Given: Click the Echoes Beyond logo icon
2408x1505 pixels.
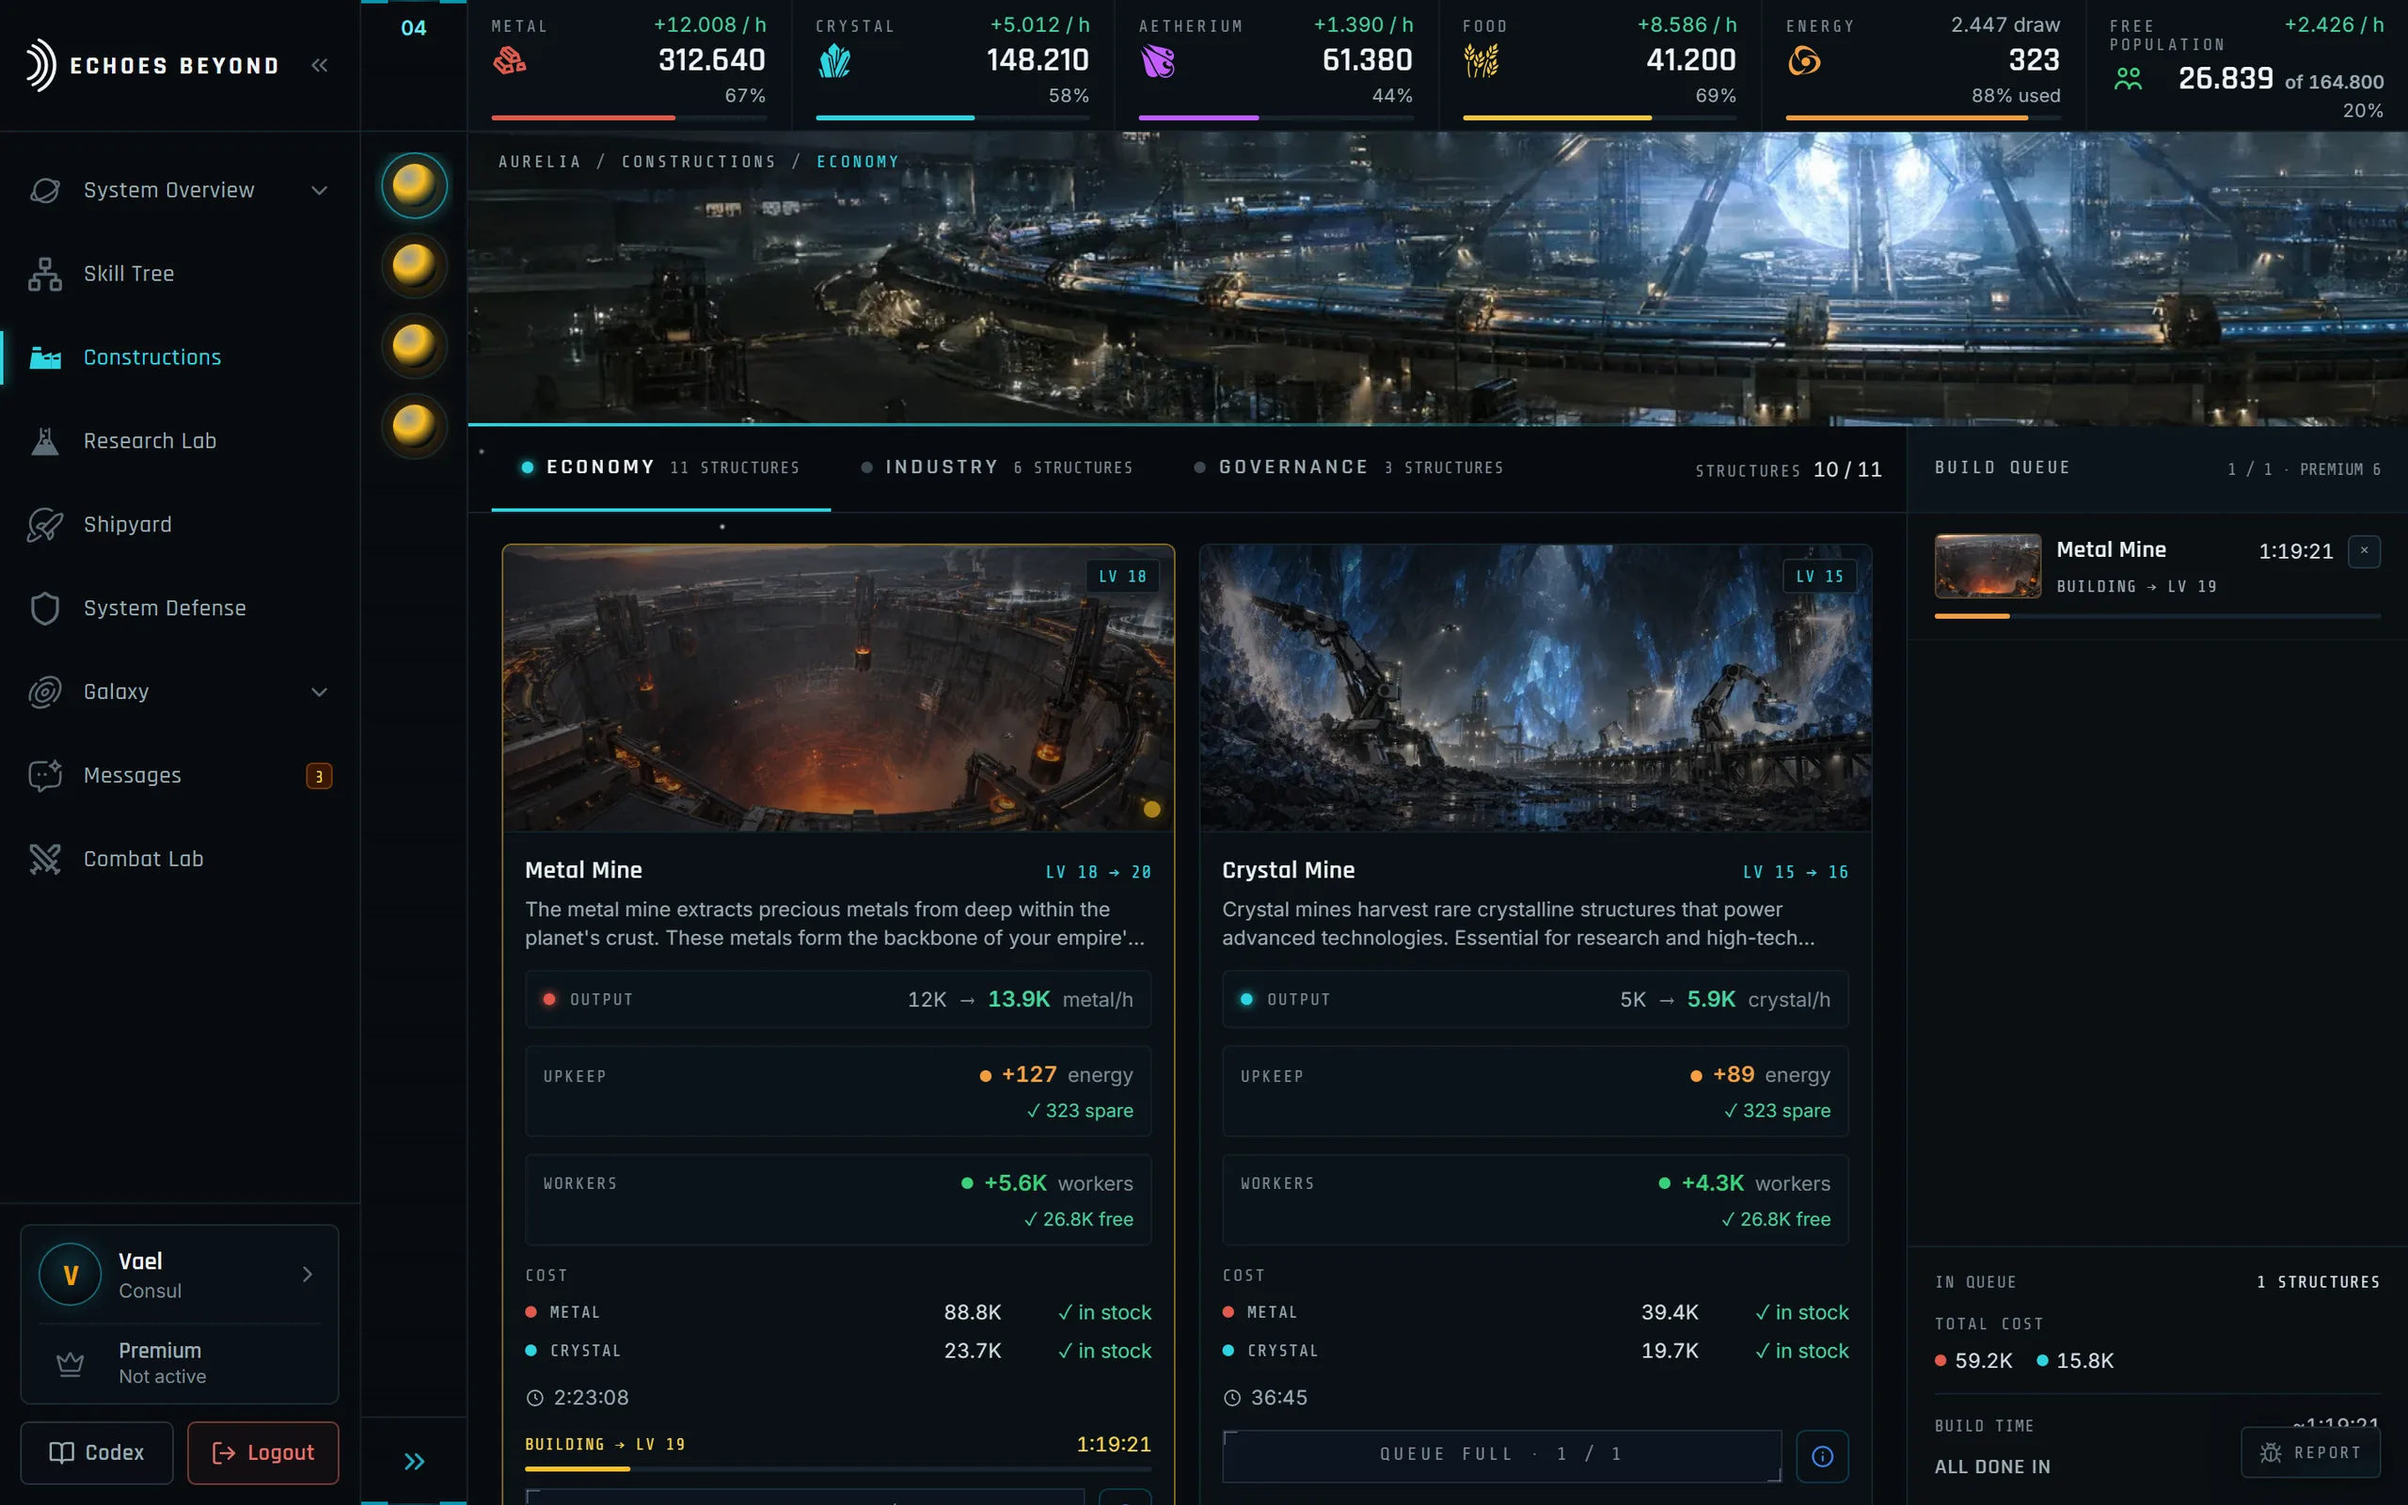Looking at the screenshot, I should click(x=40, y=66).
